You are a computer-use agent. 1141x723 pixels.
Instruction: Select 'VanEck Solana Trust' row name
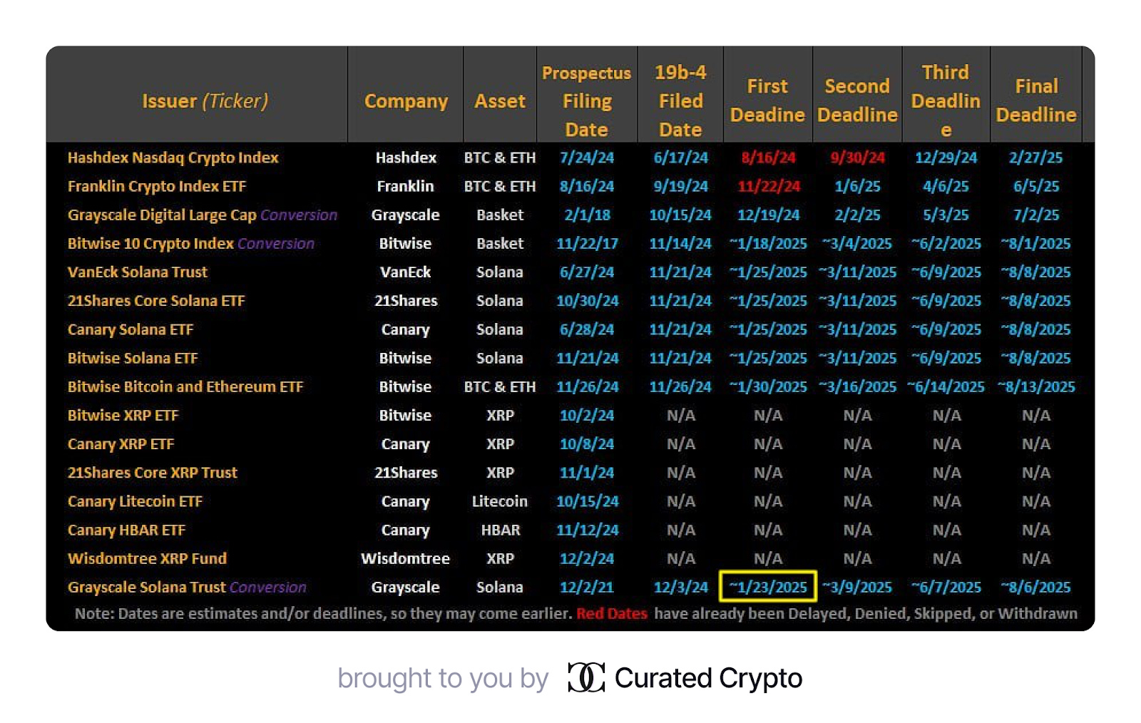(137, 272)
